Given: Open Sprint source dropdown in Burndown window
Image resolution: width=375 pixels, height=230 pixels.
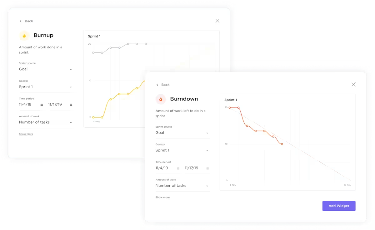Looking at the screenshot, I should (182, 133).
